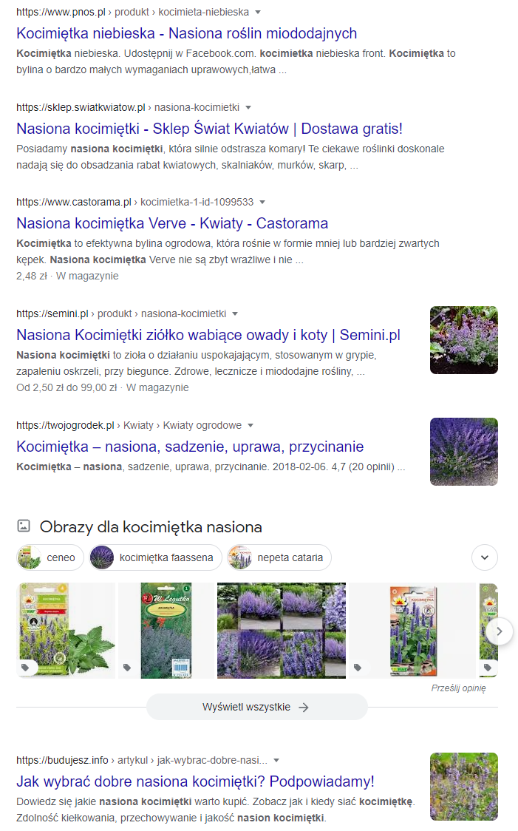
Task: Select the kocimiętka faassena filter chip
Action: [155, 557]
